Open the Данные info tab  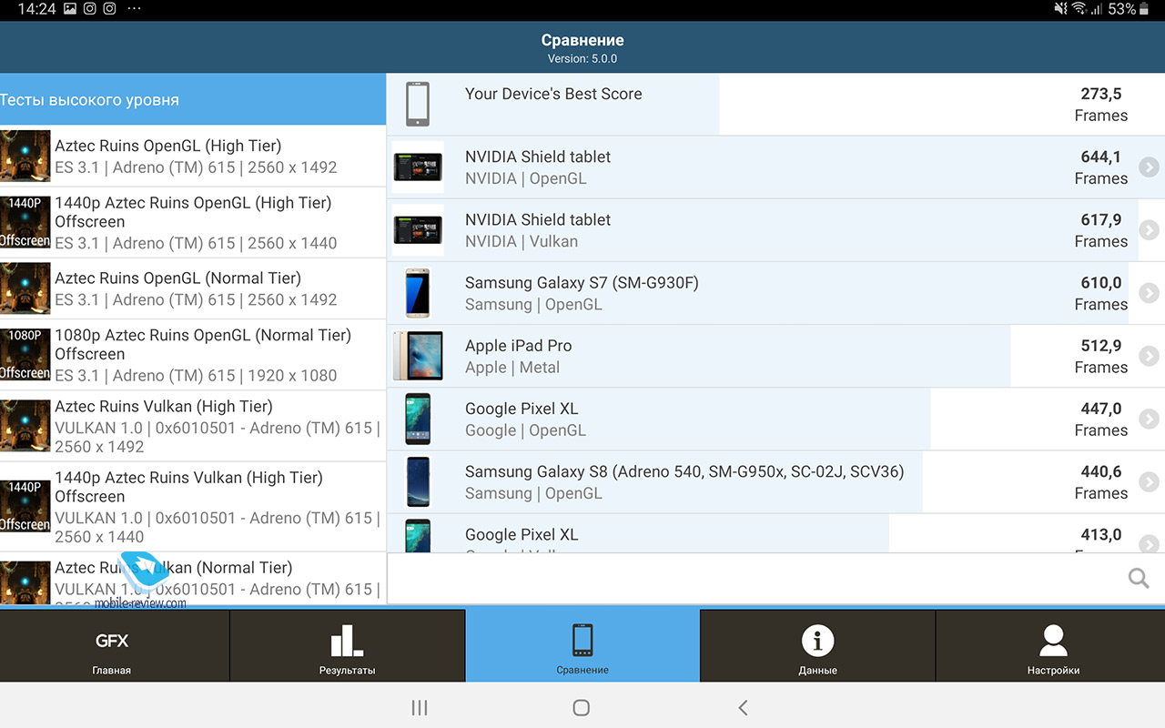pos(817,646)
